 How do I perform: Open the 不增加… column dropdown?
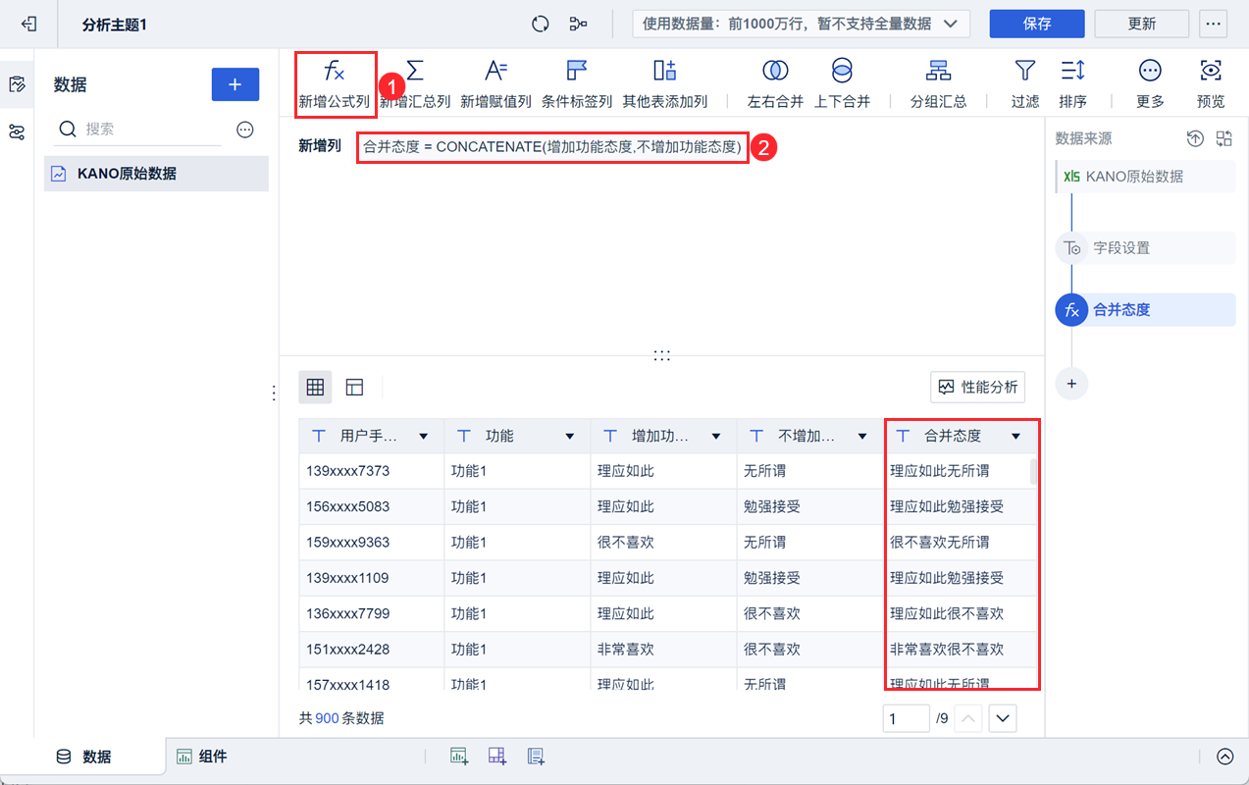(x=862, y=436)
